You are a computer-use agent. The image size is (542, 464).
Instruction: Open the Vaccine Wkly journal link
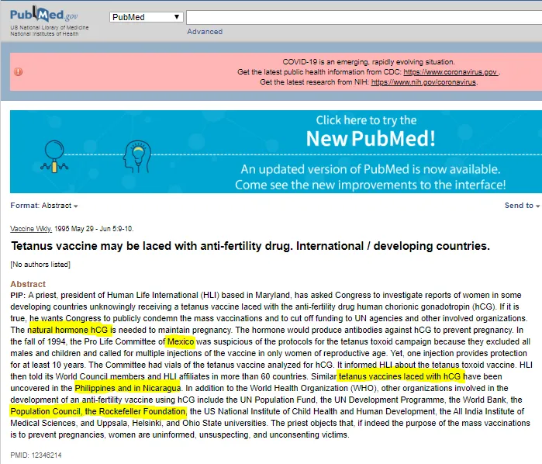(x=31, y=229)
